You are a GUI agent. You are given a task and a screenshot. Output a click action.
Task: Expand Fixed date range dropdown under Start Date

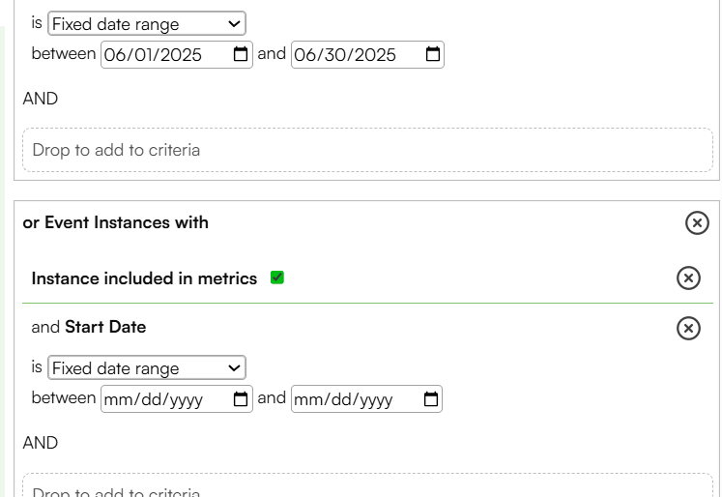[147, 367]
